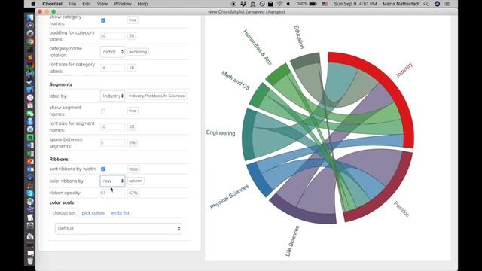Click the 'Postdoc' chart label
Image resolution: width=482 pixels, height=271 pixels.
point(401,209)
